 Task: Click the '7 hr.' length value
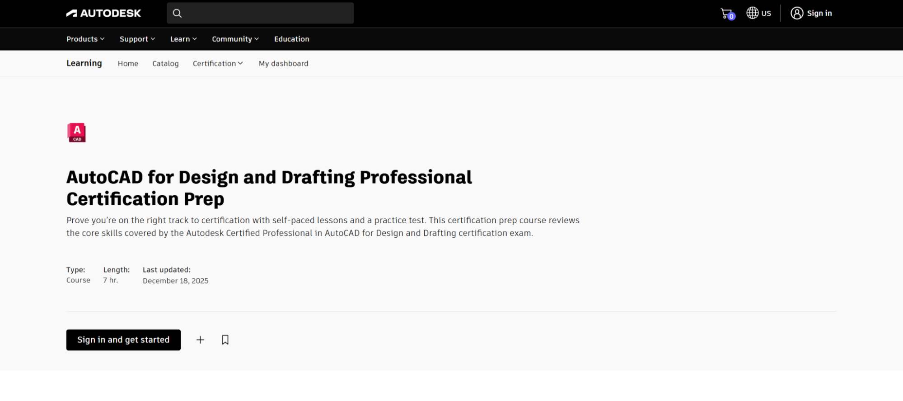(x=111, y=280)
